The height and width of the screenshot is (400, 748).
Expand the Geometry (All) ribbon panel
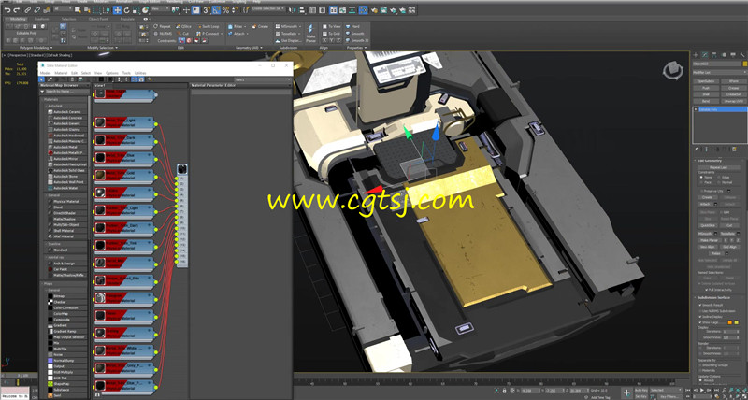tap(249, 48)
